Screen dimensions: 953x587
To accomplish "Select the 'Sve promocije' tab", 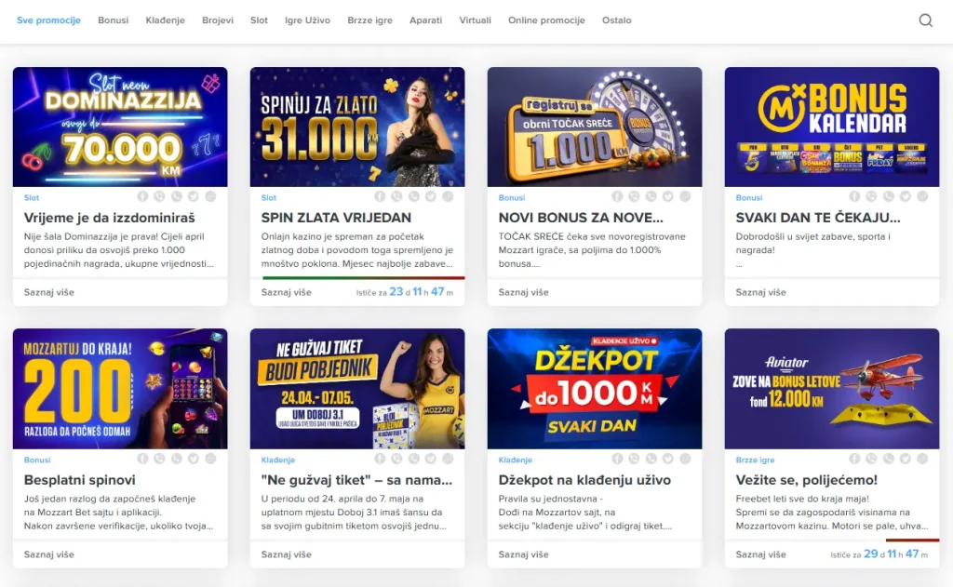I will point(48,20).
